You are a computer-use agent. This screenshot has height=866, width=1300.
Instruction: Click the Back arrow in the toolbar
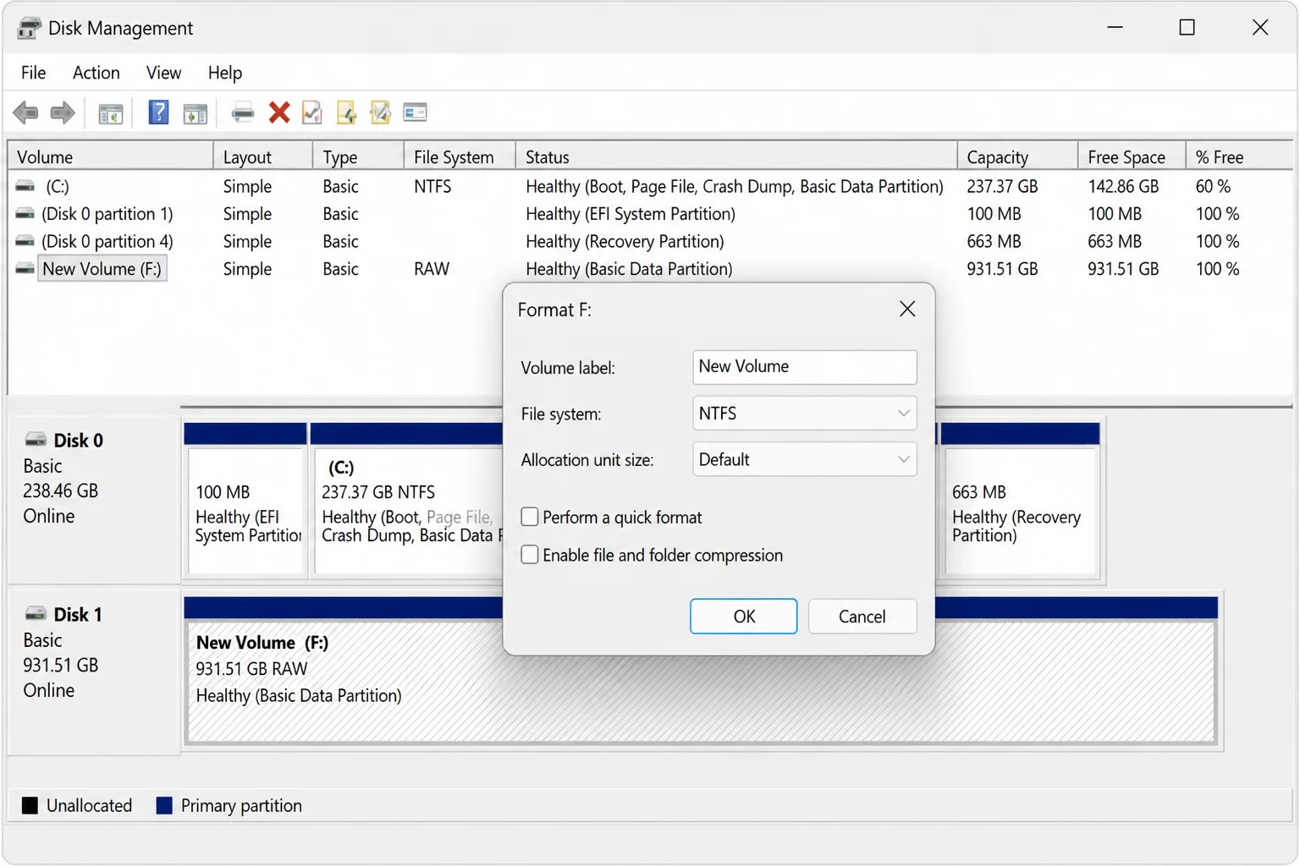point(25,112)
